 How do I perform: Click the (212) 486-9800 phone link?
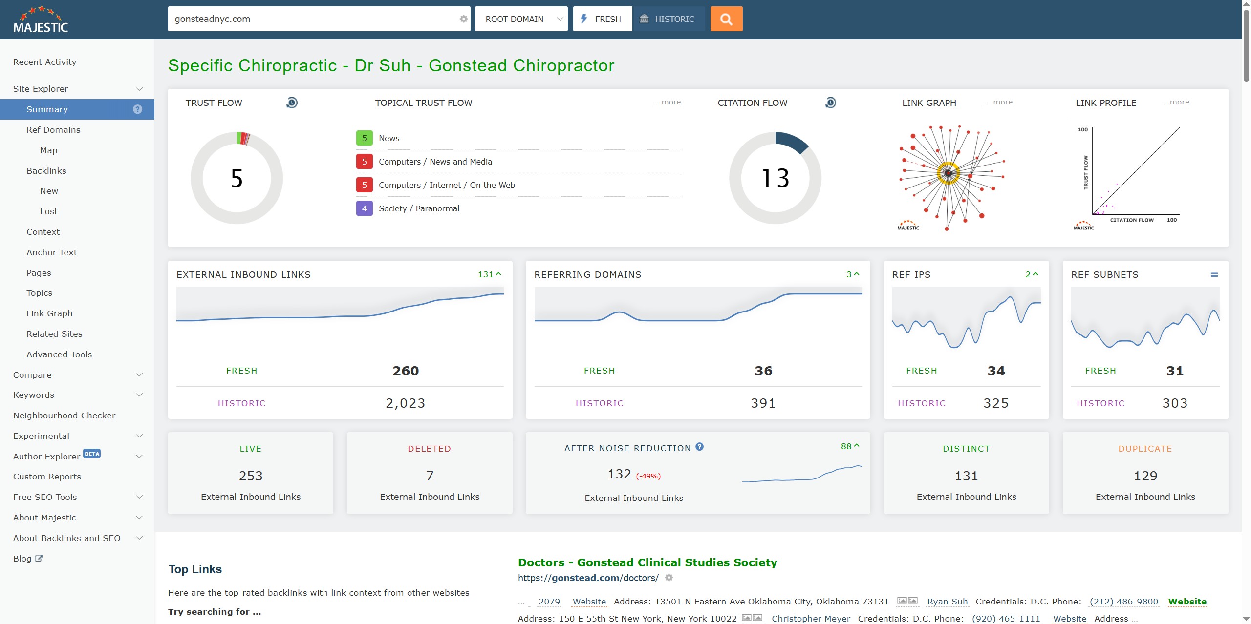point(1124,602)
